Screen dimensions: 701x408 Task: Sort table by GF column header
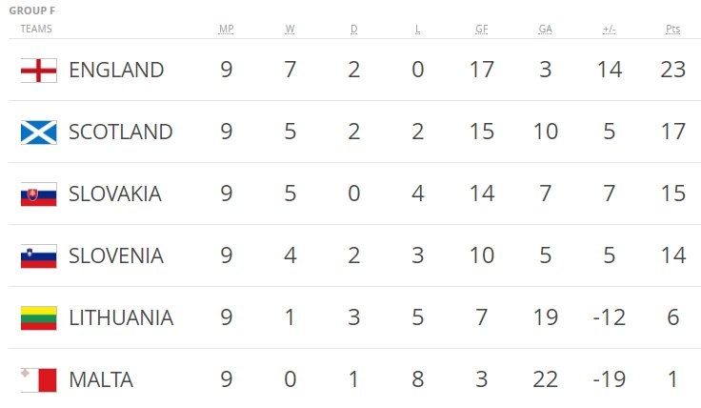click(482, 29)
